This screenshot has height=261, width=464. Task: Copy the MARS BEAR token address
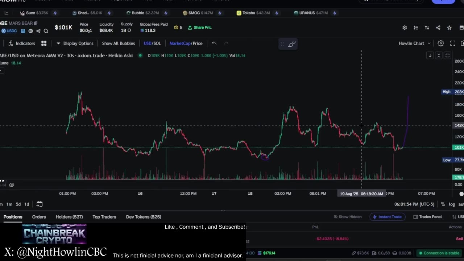coord(36,23)
